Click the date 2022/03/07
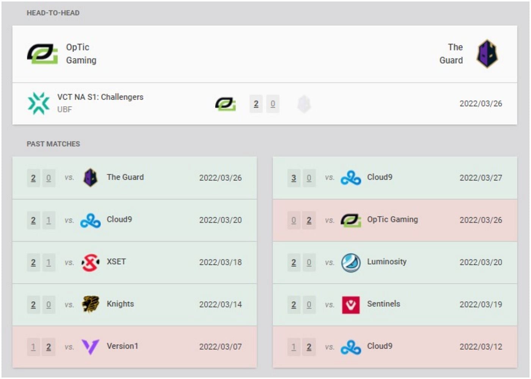Screen dimensions: 531x379 [220, 347]
